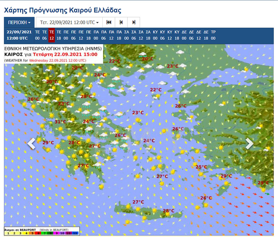Click the sun icon near 28°C on Crete
The width and height of the screenshot is (278, 237).
[x=167, y=215]
